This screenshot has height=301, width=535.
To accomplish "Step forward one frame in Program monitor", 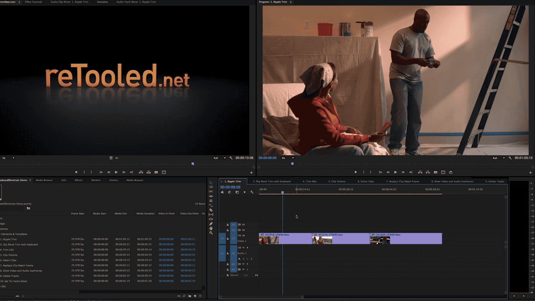I will pyautogui.click(x=403, y=172).
